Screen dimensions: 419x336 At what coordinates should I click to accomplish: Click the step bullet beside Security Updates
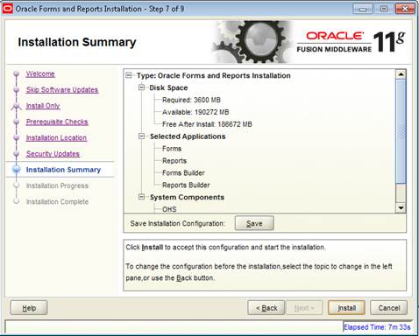click(17, 154)
